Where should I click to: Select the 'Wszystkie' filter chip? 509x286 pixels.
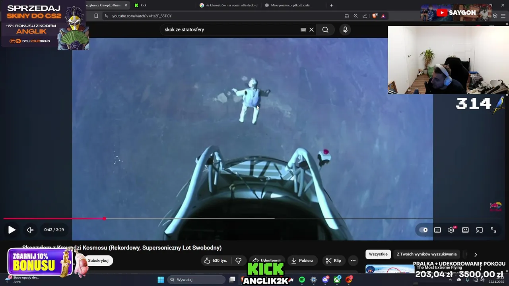pyautogui.click(x=378, y=254)
